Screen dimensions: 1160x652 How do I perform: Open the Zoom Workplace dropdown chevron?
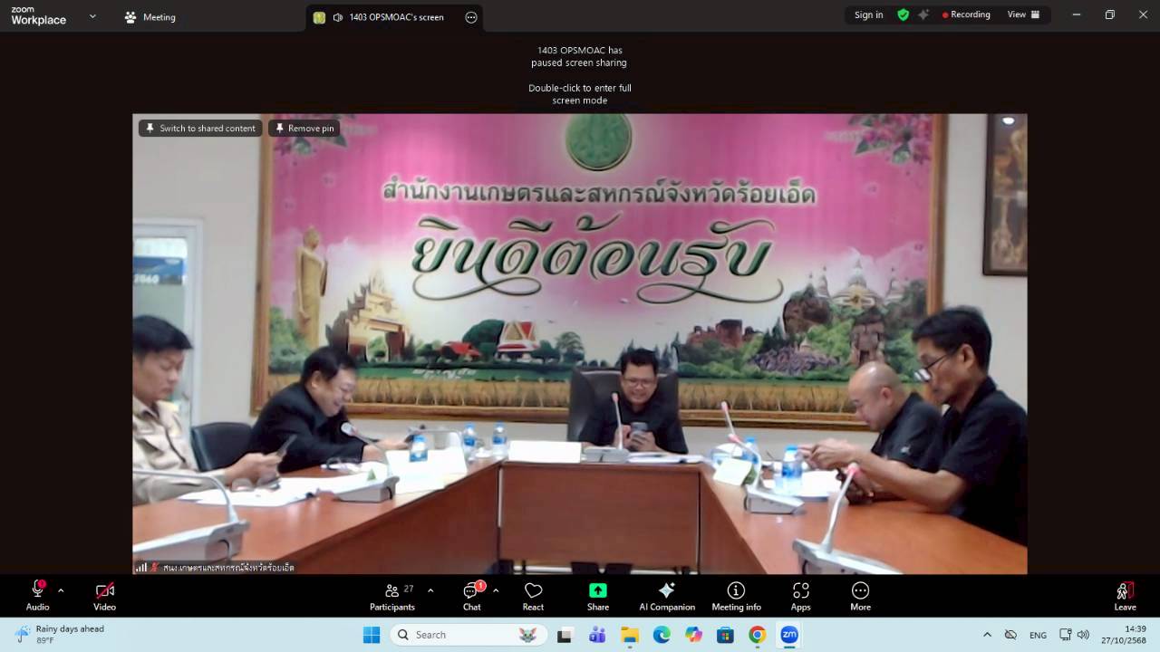click(92, 16)
